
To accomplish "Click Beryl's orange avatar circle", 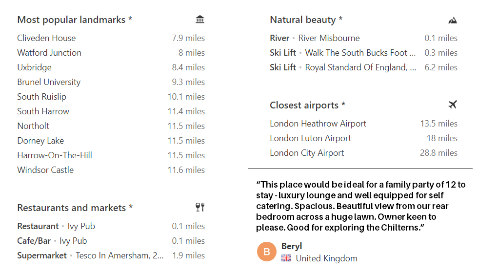I will click(x=266, y=252).
